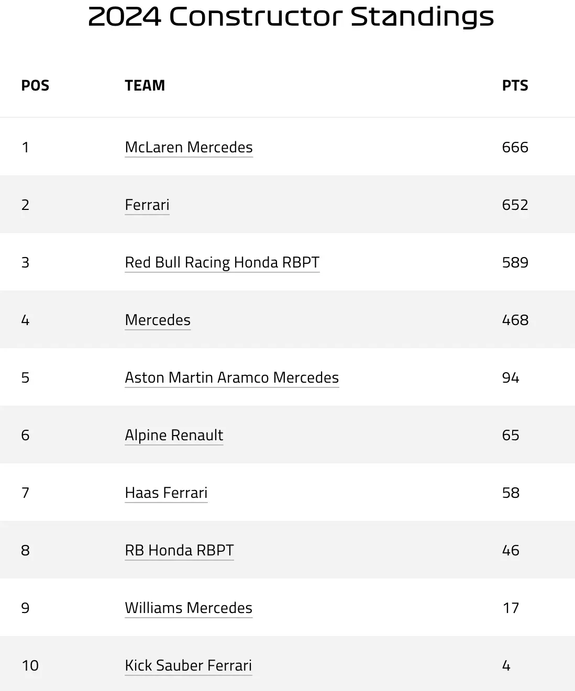The width and height of the screenshot is (575, 691).
Task: Click the POS column header
Action: pos(35,85)
